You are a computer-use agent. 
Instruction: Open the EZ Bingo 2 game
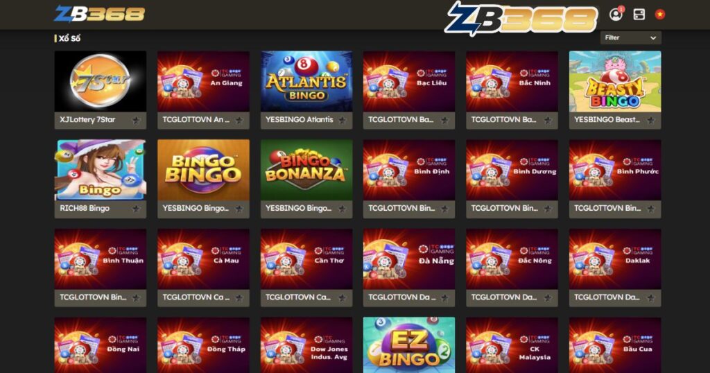click(x=409, y=345)
